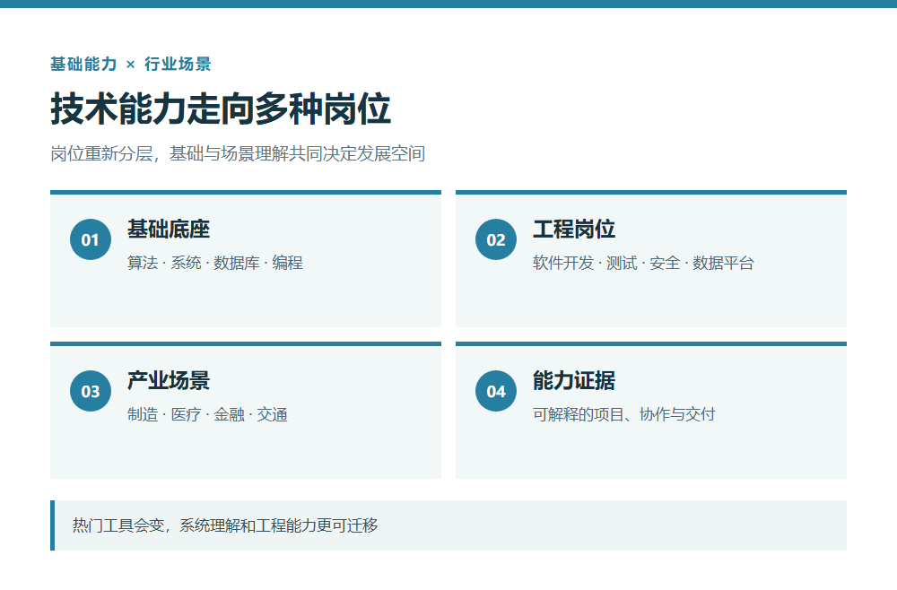
Task: Select the heading 工程岗位
Action: tap(574, 230)
